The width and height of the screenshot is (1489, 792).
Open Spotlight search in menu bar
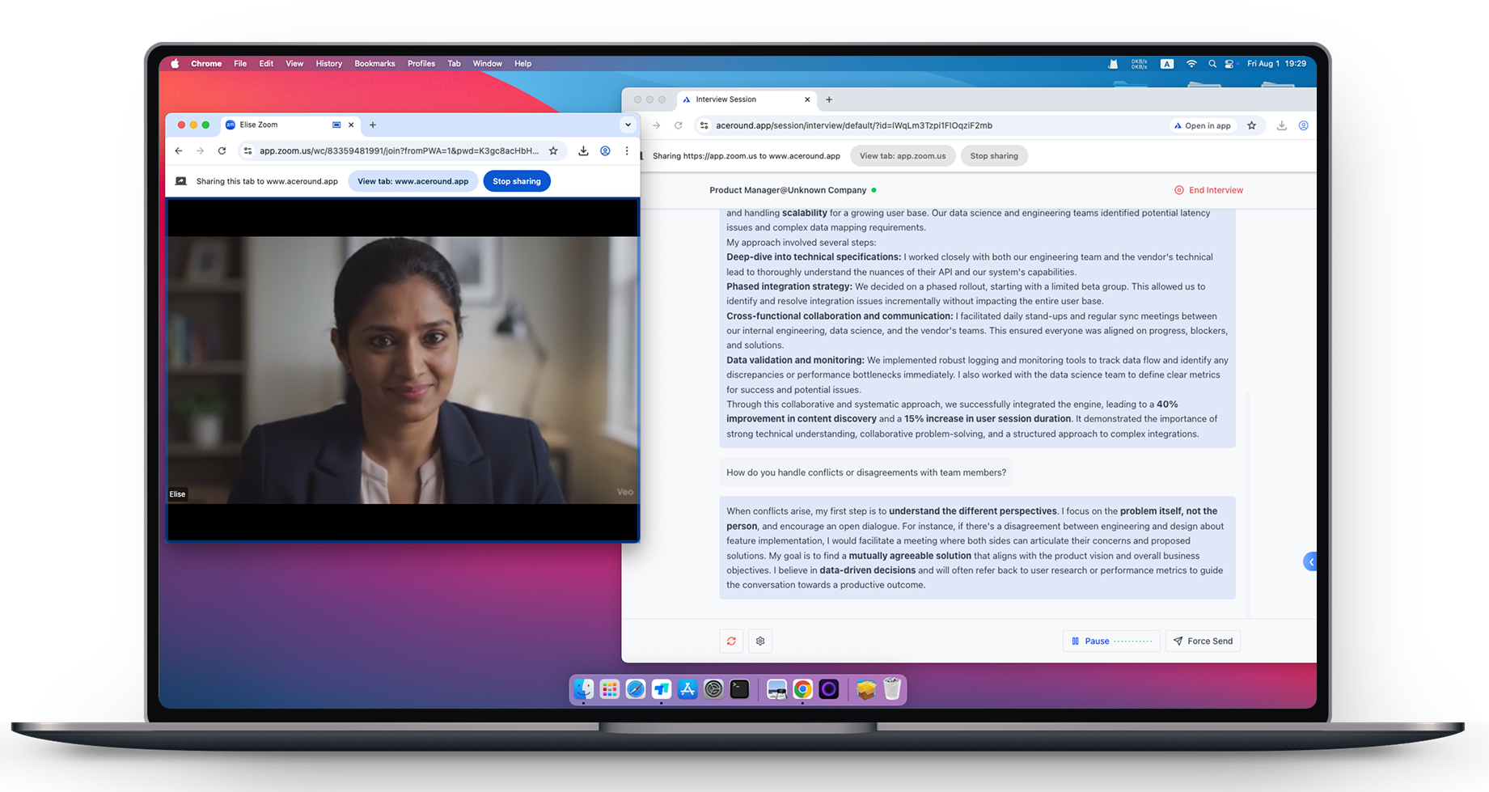(x=1212, y=63)
